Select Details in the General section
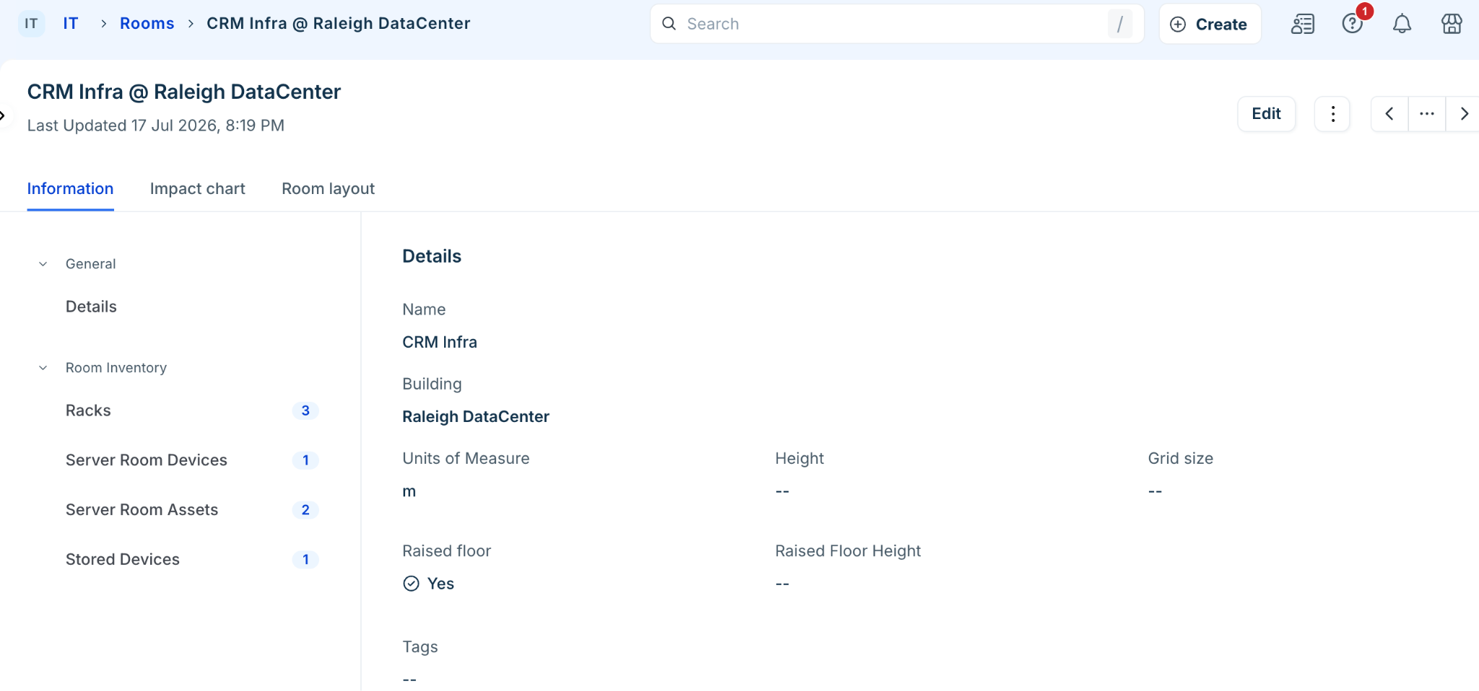 91,307
